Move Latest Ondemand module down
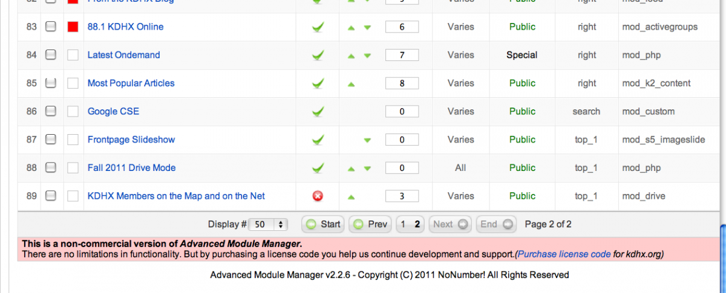The height and width of the screenshot is (293, 726). click(x=367, y=56)
